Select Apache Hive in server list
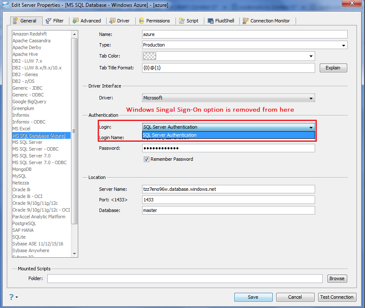 (x=25, y=54)
